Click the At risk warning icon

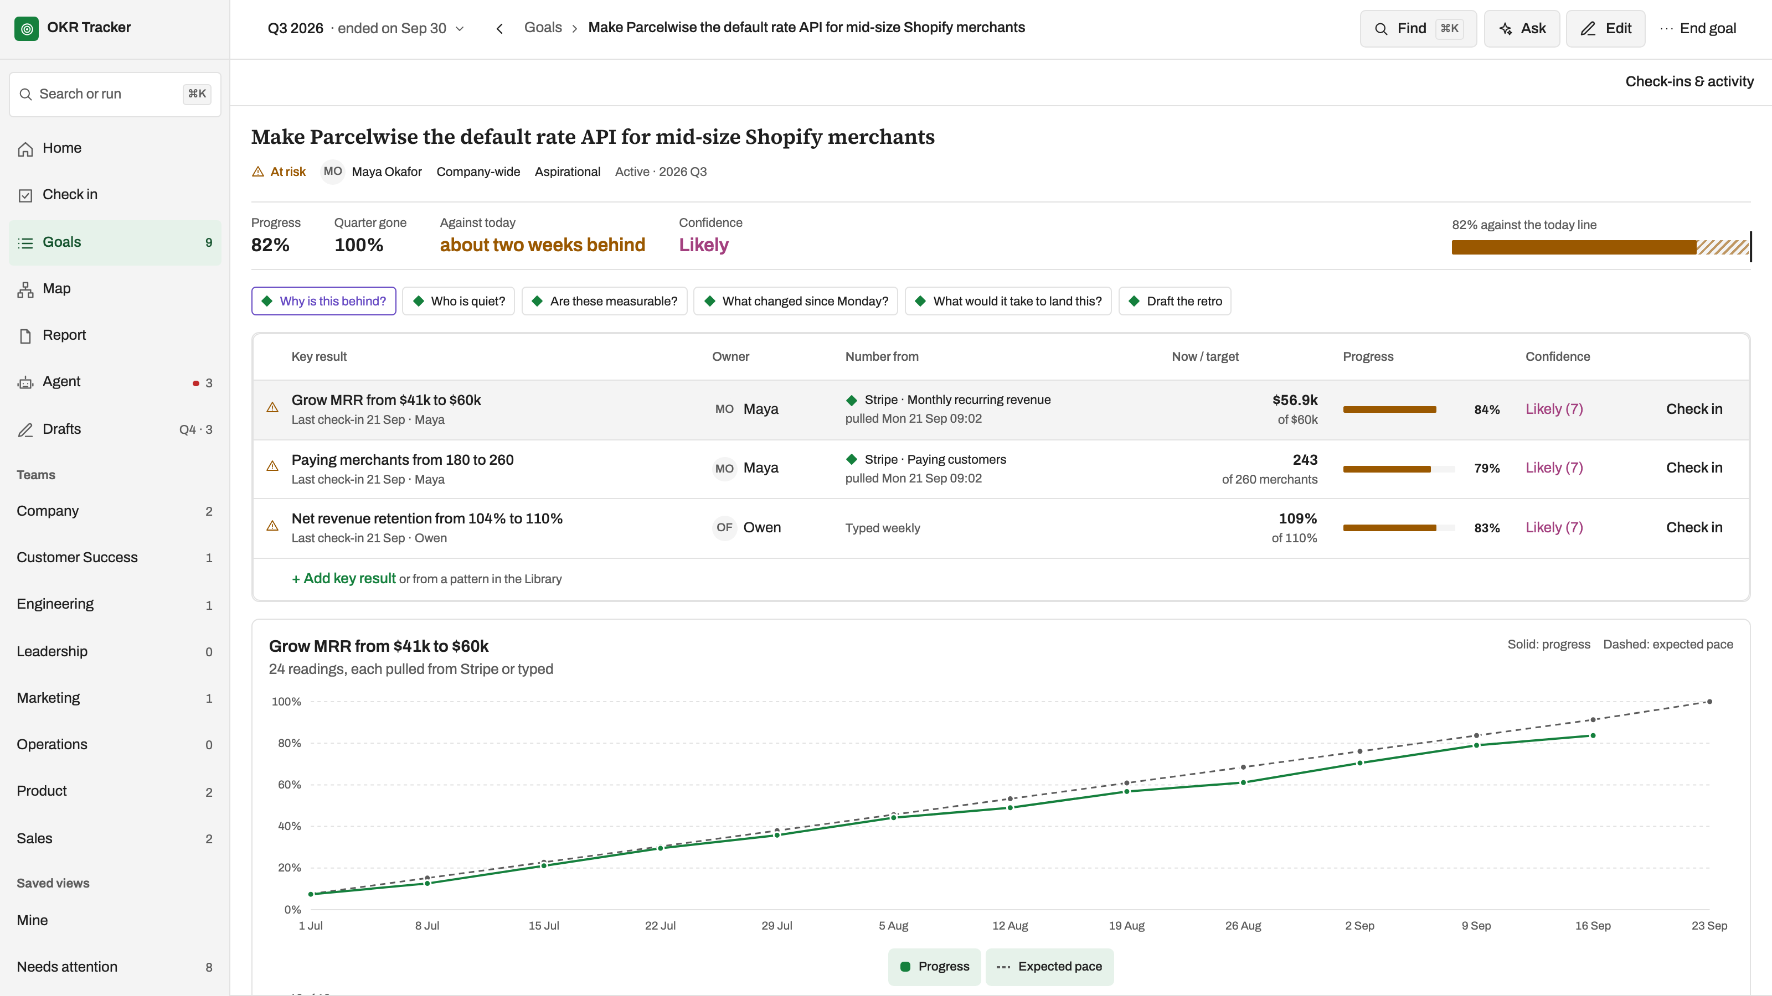258,172
